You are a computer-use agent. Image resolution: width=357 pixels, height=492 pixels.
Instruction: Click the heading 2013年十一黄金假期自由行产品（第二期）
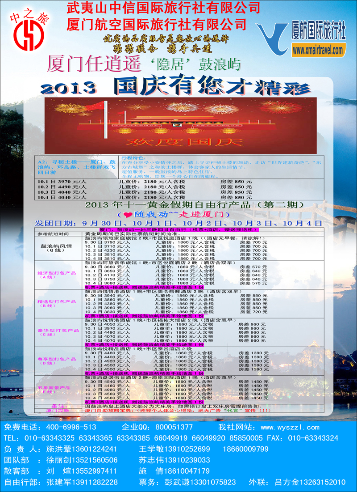click(x=195, y=204)
